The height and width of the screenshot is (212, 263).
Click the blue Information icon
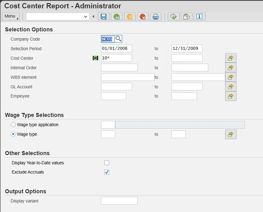tap(199, 17)
